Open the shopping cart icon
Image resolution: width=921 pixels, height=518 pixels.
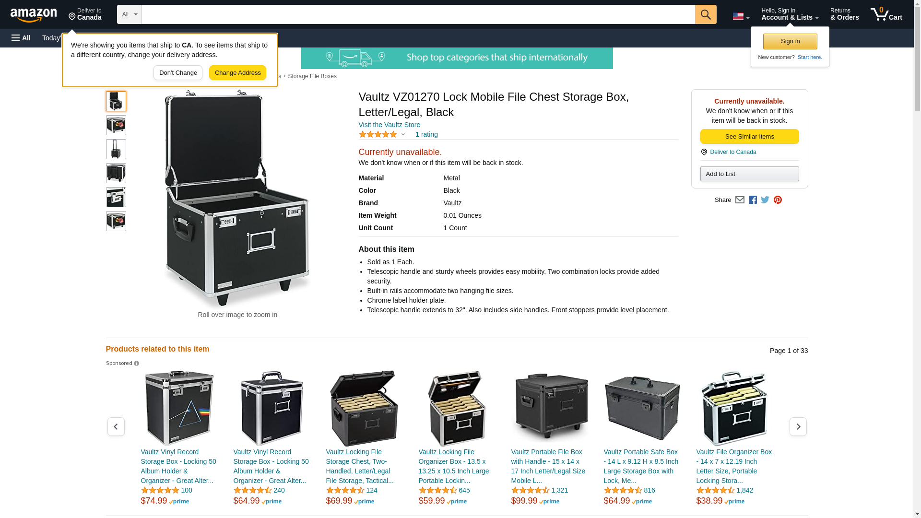coord(886,14)
